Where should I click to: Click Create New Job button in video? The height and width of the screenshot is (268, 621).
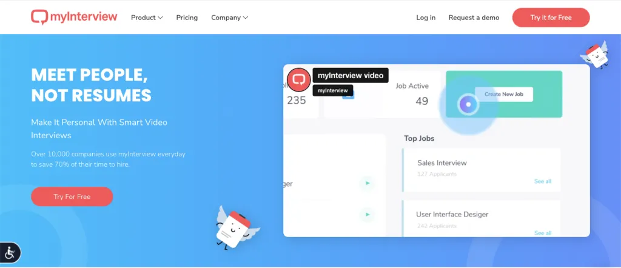[x=504, y=94]
